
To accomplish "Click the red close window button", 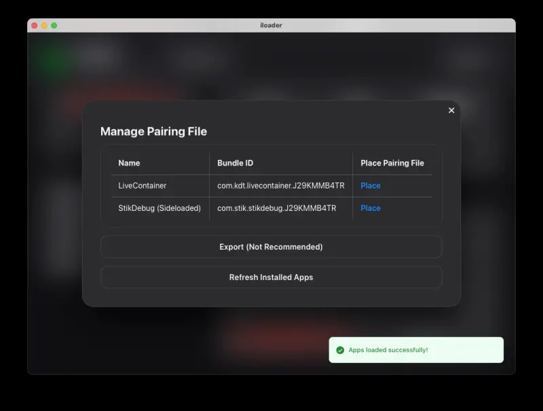I will [x=35, y=26].
